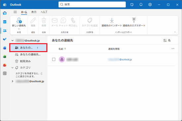
Task: Open the column more options ellipsis
Action: [x=173, y=49]
